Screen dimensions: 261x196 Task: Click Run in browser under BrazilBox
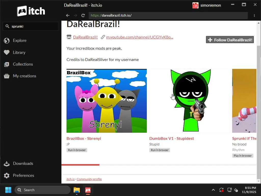point(77,150)
